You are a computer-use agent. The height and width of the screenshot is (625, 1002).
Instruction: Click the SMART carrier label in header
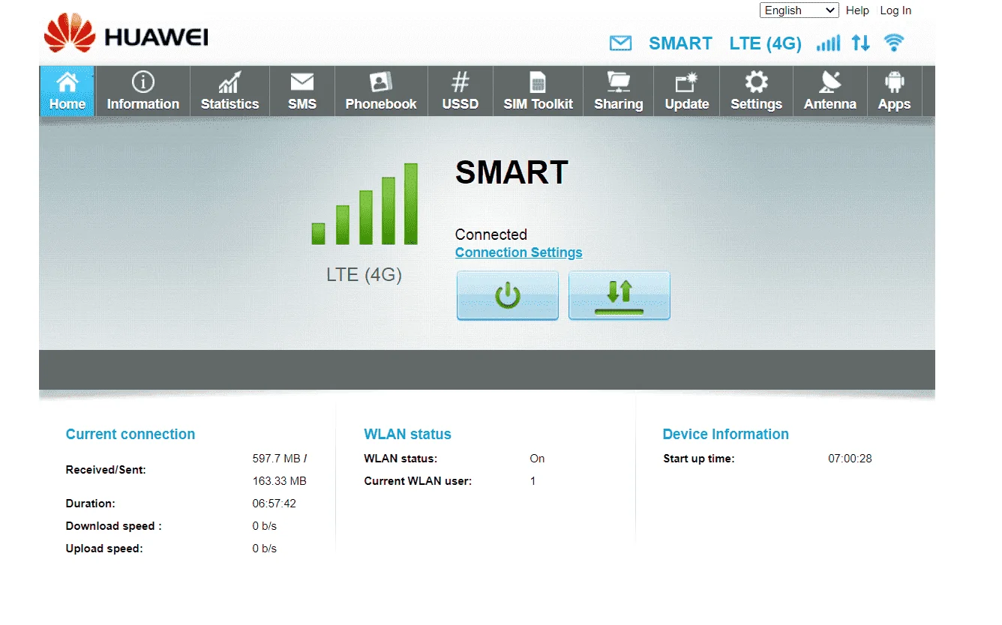coord(680,43)
